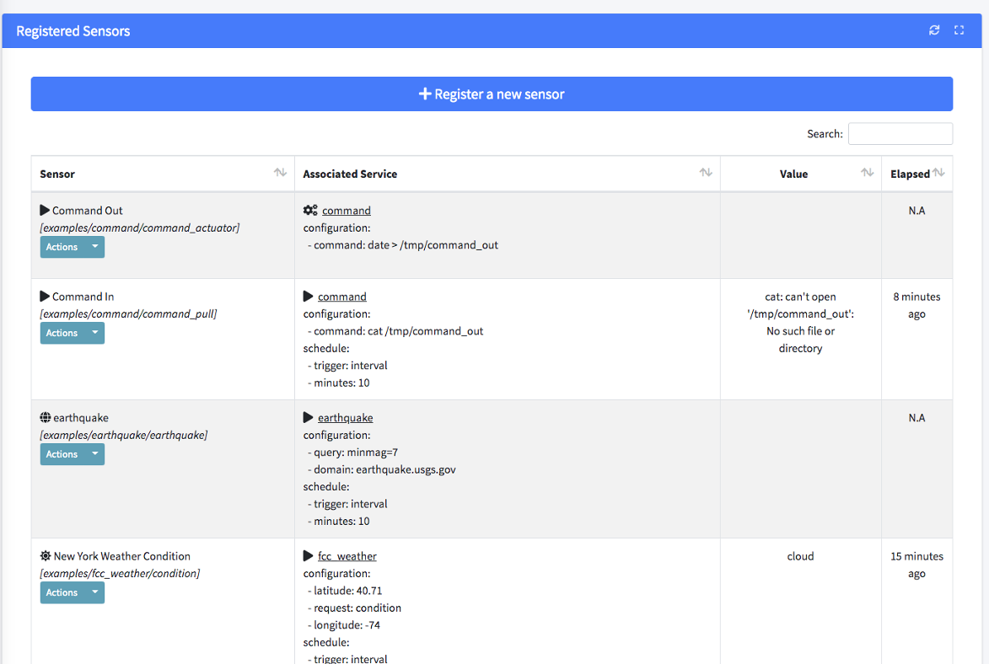The image size is (989, 664).
Task: Open the fcc_weather service link
Action: click(x=347, y=556)
